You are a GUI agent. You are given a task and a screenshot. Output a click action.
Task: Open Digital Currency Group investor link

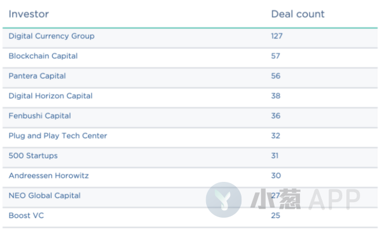tap(52, 36)
